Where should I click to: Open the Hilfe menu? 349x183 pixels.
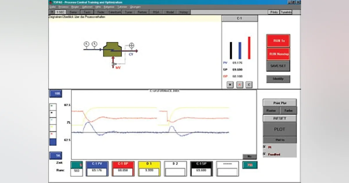[98, 7]
